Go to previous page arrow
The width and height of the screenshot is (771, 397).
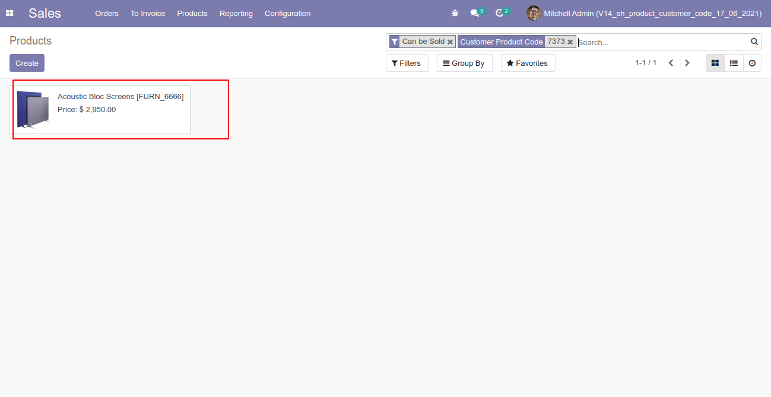pyautogui.click(x=671, y=63)
